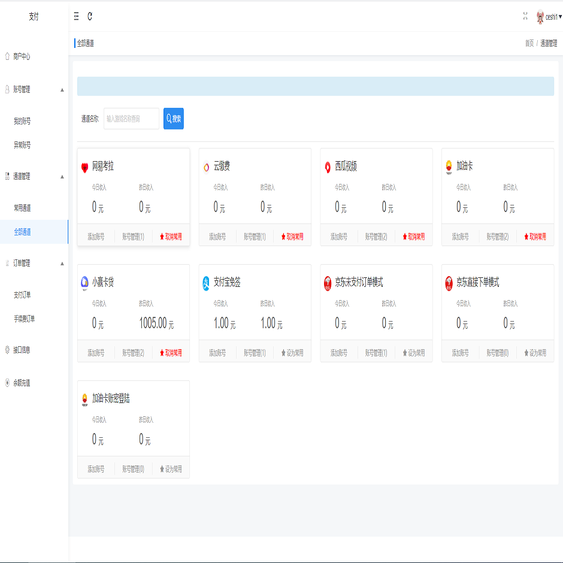Screen dimensions: 563x563
Task: Collapse the 订单管理 sidebar section
Action: 62,264
